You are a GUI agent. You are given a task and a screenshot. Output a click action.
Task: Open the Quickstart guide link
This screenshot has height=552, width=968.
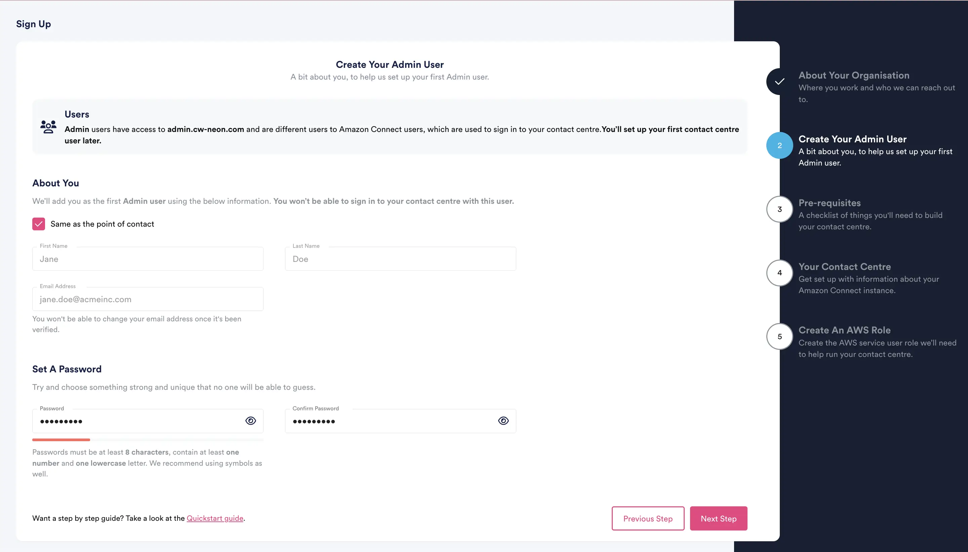click(215, 518)
